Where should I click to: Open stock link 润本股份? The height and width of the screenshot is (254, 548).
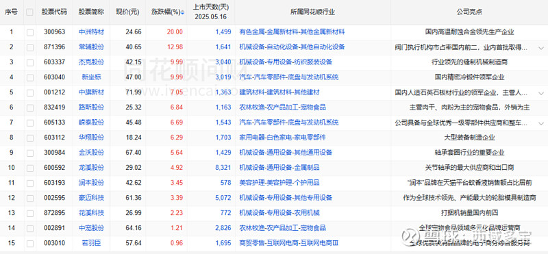click(x=91, y=182)
